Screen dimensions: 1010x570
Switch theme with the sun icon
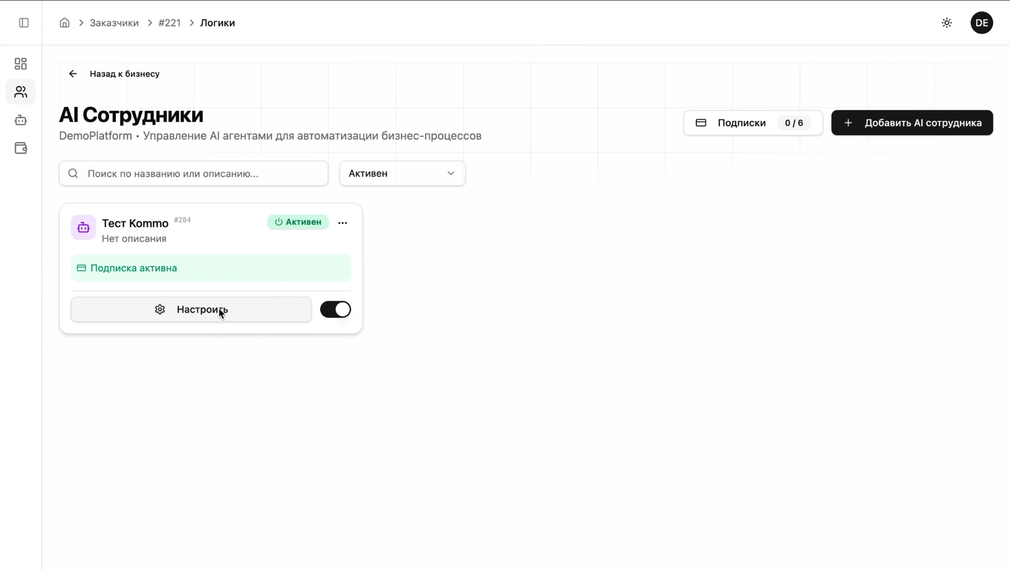(947, 23)
